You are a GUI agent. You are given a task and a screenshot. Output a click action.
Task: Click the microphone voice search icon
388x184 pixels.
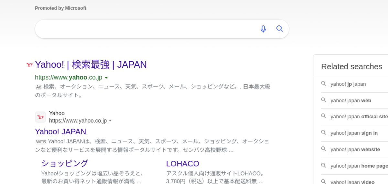pyautogui.click(x=263, y=29)
